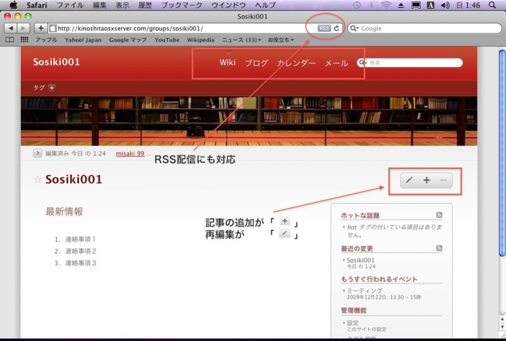Toggle the favorite star next to Sosiki001
The image size is (506, 341).
pyautogui.click(x=37, y=180)
